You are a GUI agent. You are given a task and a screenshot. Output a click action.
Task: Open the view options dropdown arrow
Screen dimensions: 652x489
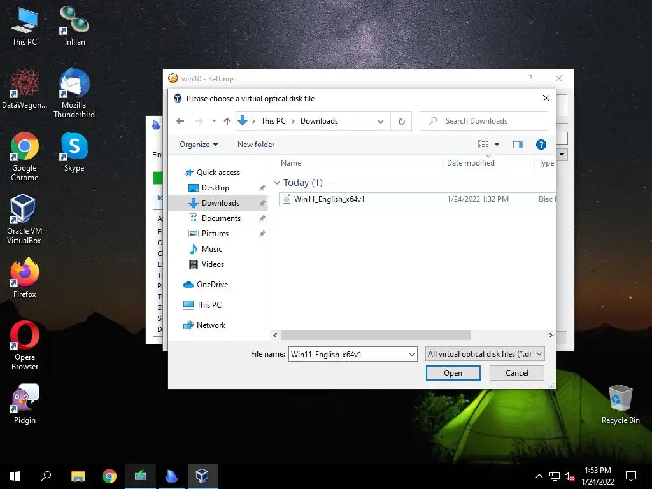[497, 145]
